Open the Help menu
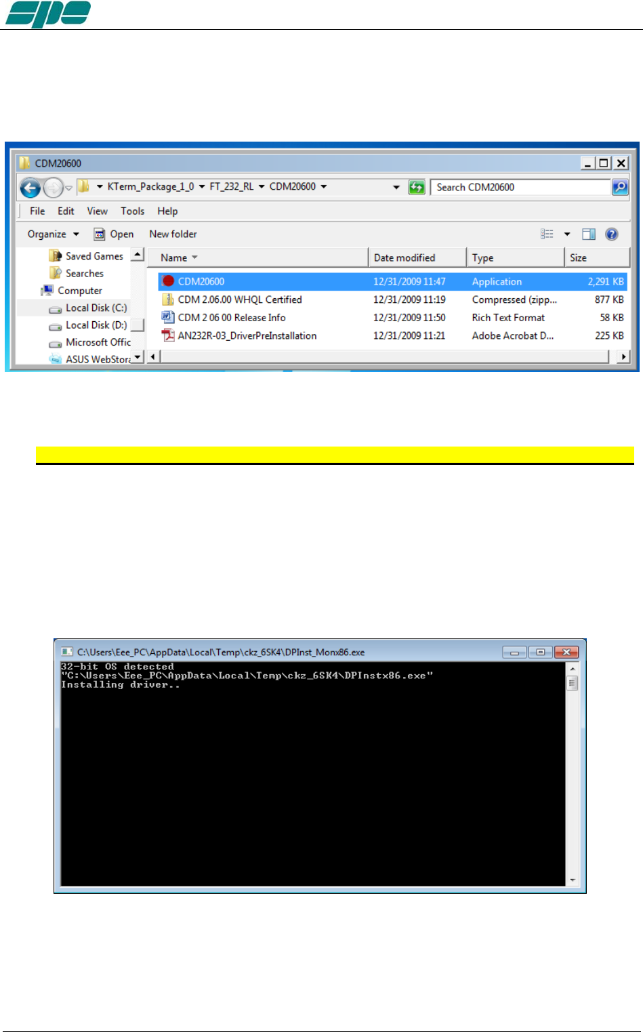643x1032 pixels. point(167,211)
